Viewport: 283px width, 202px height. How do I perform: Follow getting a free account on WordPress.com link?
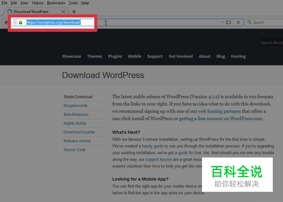pos(221,119)
